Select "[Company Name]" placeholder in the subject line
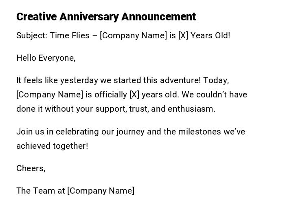This screenshot has width=285, height=216. (x=133, y=35)
